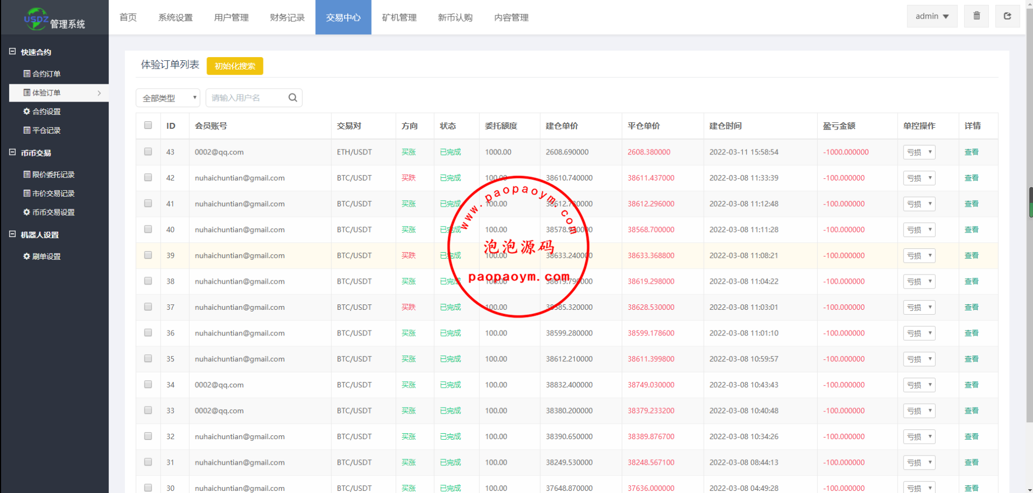
Task: Click the vertical page scrollbar thumb
Action: click(1030, 202)
